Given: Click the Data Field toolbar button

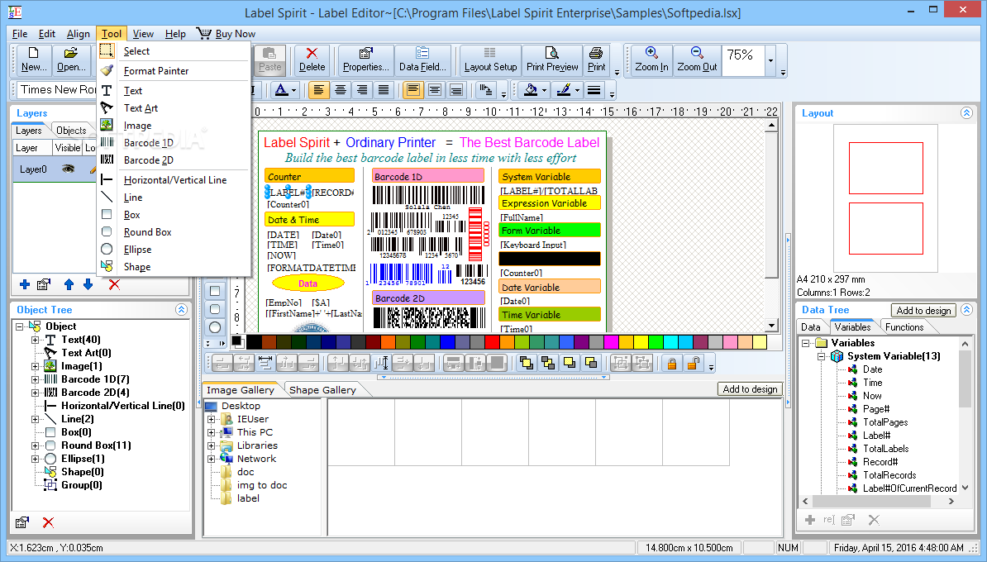Looking at the screenshot, I should click(x=422, y=60).
